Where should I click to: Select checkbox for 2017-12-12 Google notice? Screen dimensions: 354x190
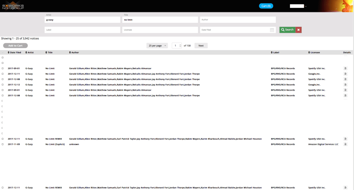click(3, 85)
